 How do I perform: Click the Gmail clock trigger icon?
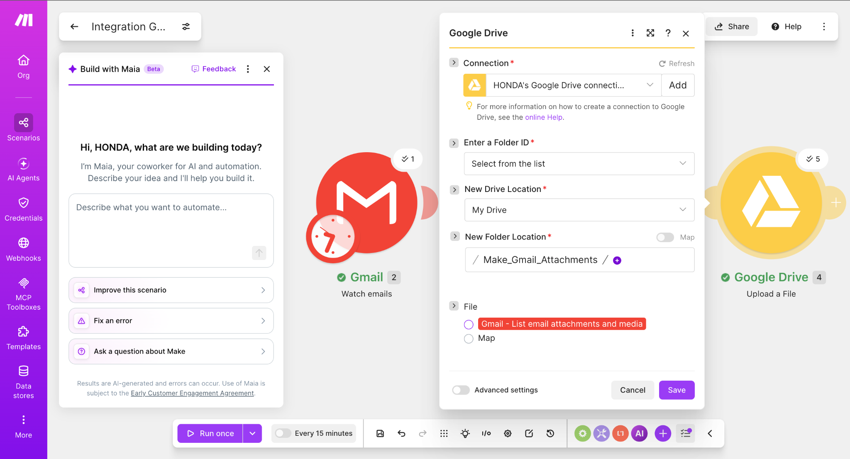pyautogui.click(x=333, y=236)
